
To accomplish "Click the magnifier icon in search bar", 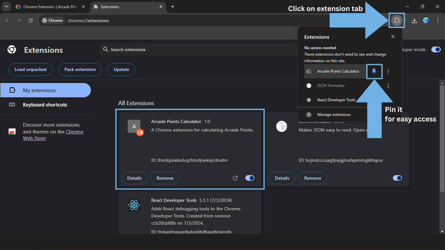I will [106, 49].
